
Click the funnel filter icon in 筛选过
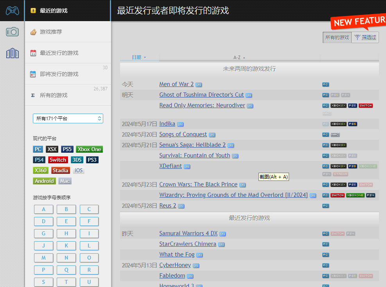pyautogui.click(x=357, y=37)
